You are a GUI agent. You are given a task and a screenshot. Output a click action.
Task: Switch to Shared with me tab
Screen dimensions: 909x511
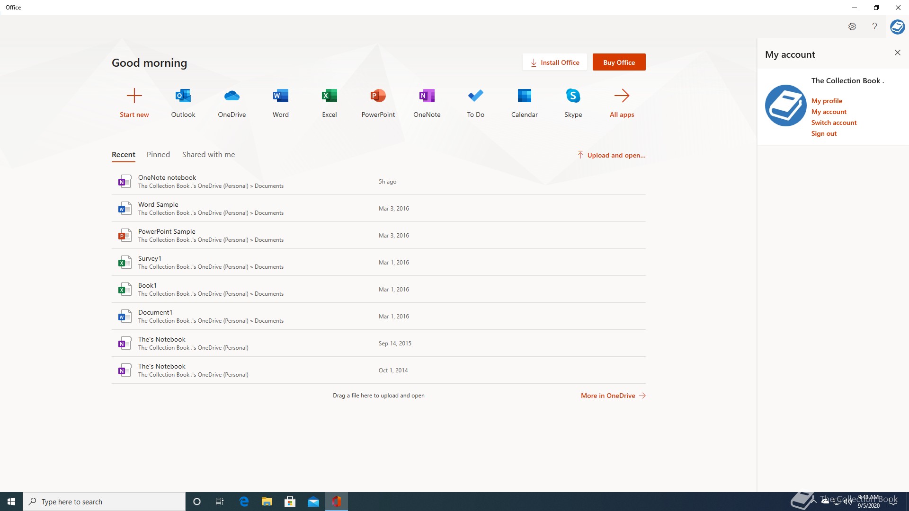(208, 155)
